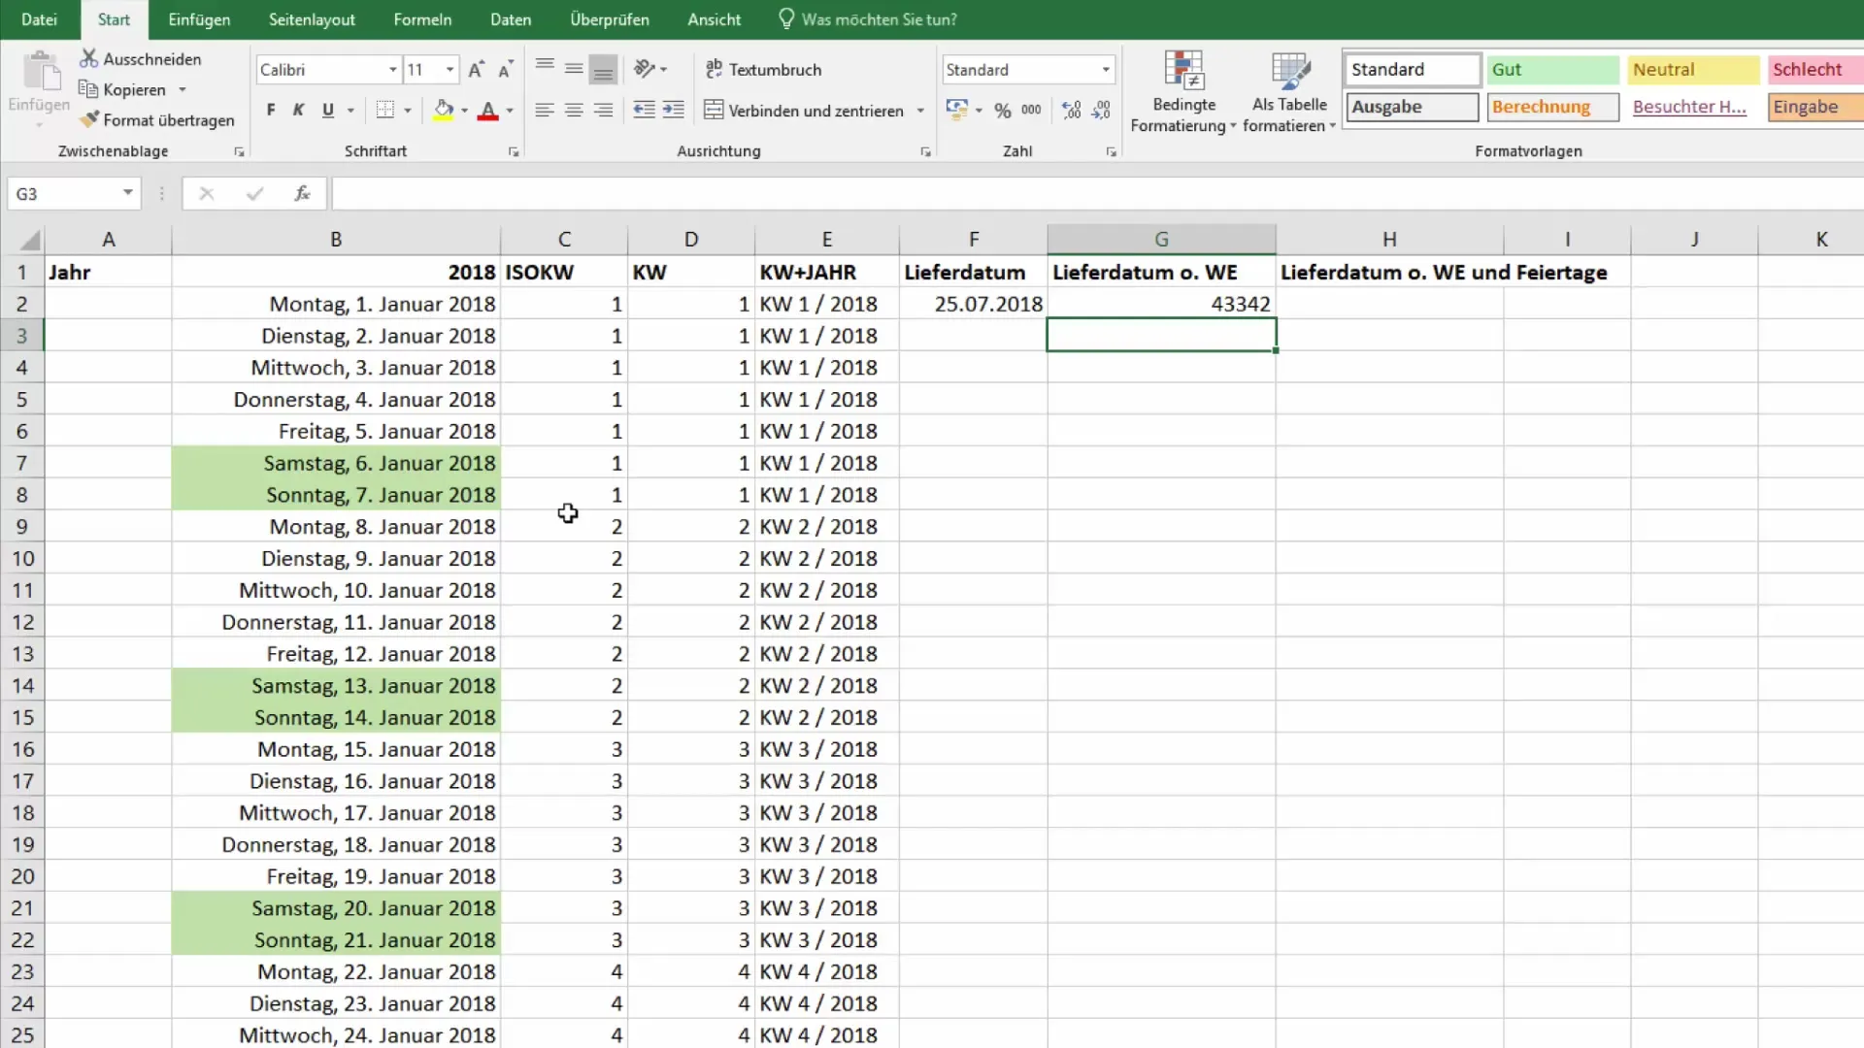Image resolution: width=1864 pixels, height=1048 pixels.
Task: Open the Datei tab
Action: 39,19
